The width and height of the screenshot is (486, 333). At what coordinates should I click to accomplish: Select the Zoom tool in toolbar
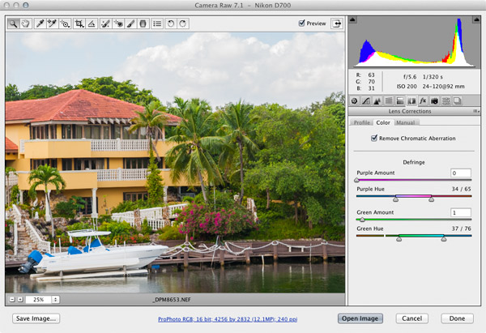point(14,24)
